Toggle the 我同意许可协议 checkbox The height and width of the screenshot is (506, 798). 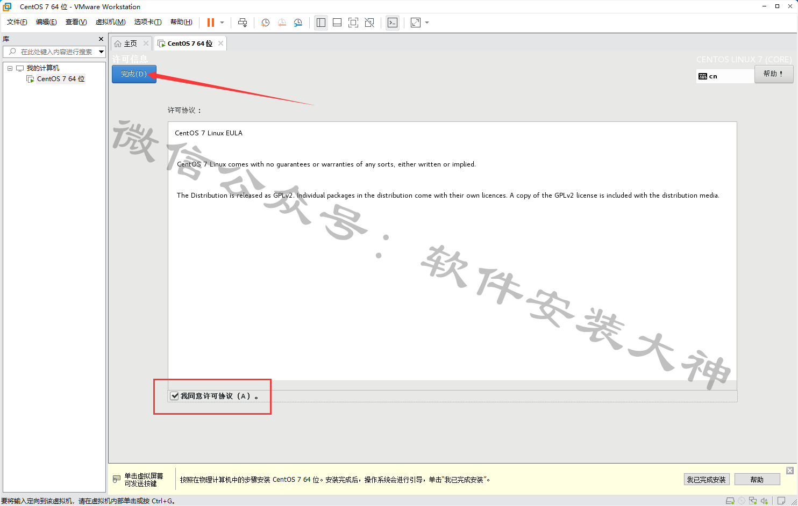(x=174, y=396)
